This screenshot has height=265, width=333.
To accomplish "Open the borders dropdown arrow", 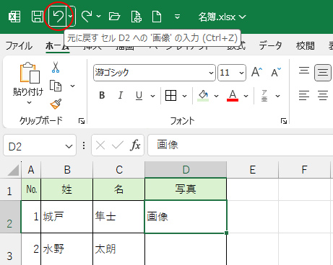I will 184,96.
